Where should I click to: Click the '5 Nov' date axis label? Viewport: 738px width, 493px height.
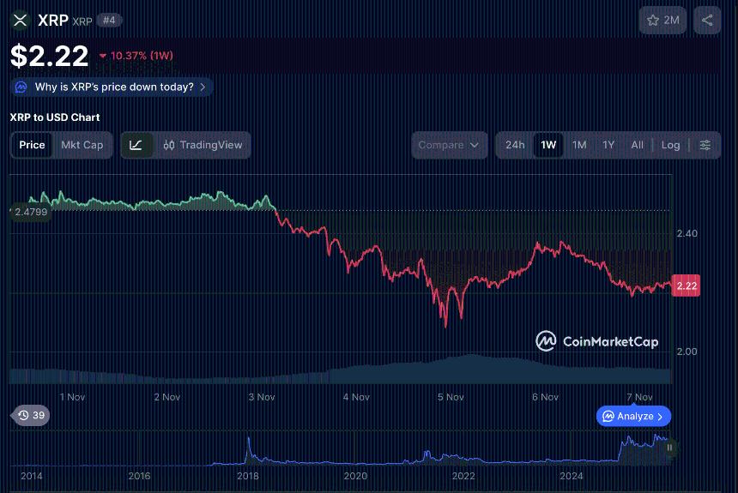(451, 397)
